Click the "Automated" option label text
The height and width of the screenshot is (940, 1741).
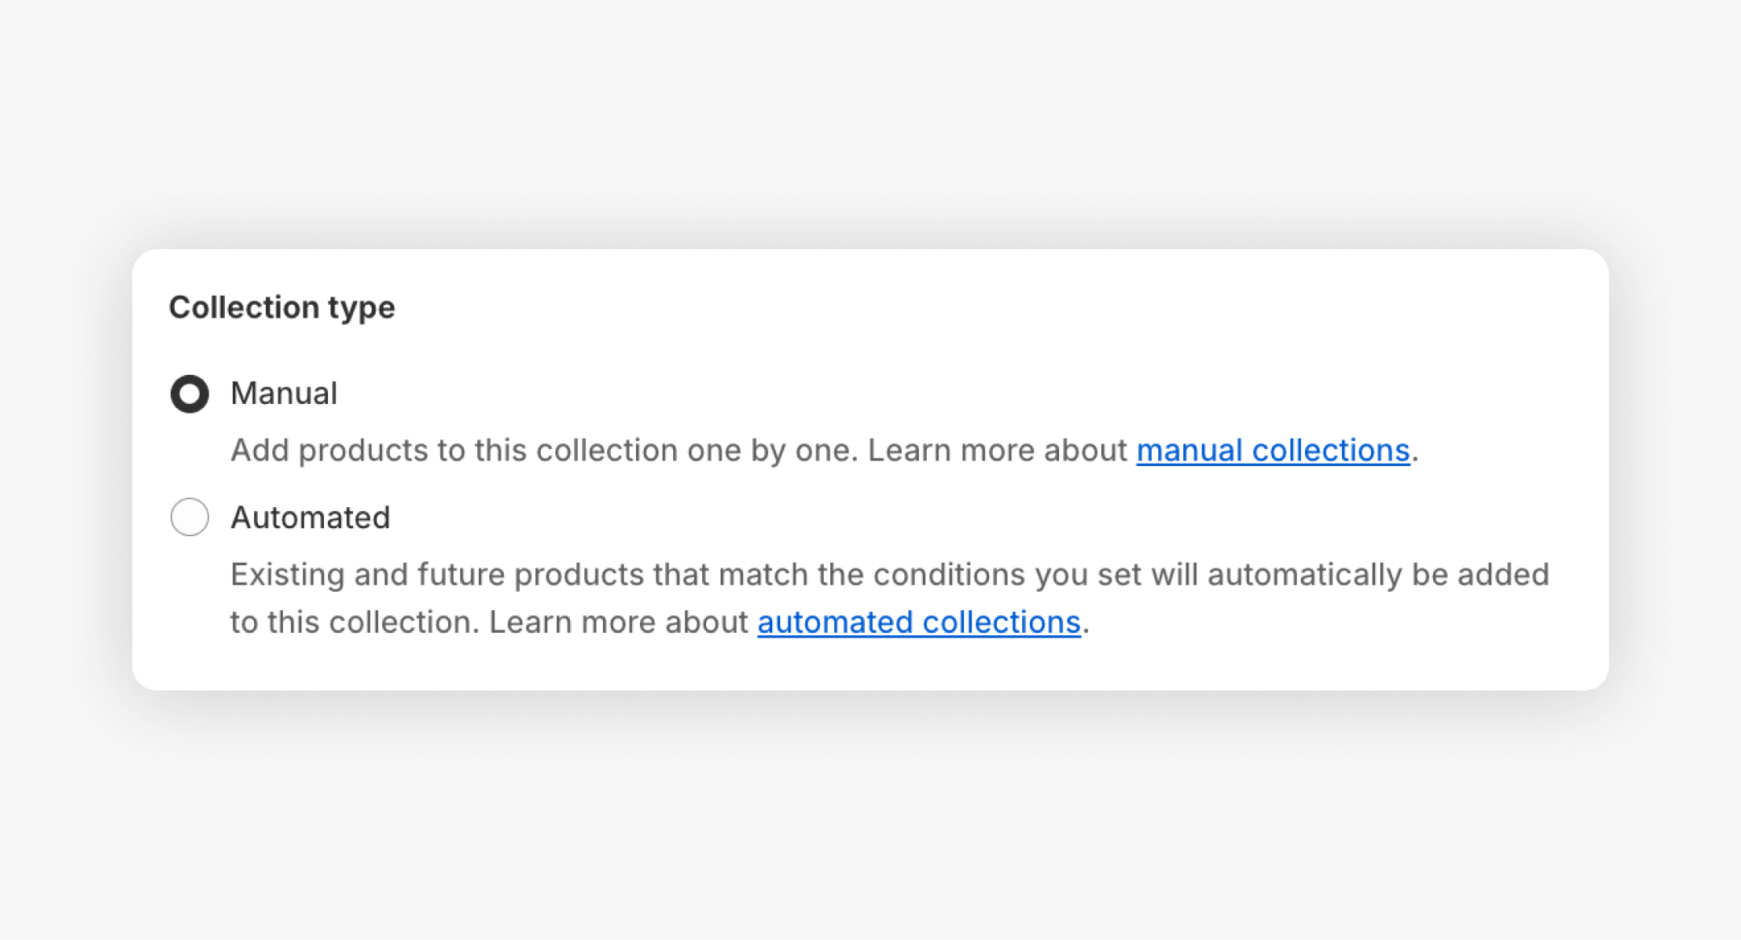[x=310, y=518]
